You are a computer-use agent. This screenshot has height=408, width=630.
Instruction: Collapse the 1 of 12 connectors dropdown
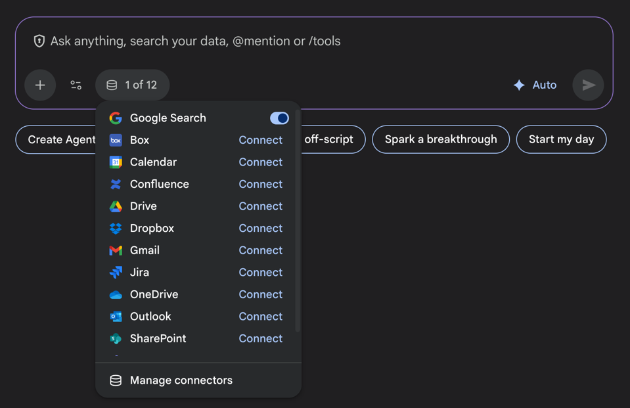click(x=133, y=85)
